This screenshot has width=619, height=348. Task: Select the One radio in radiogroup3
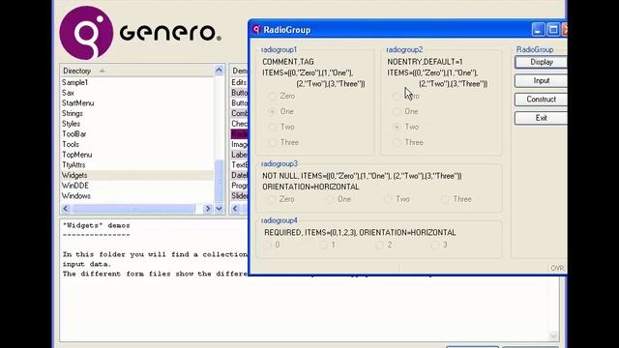coord(329,199)
